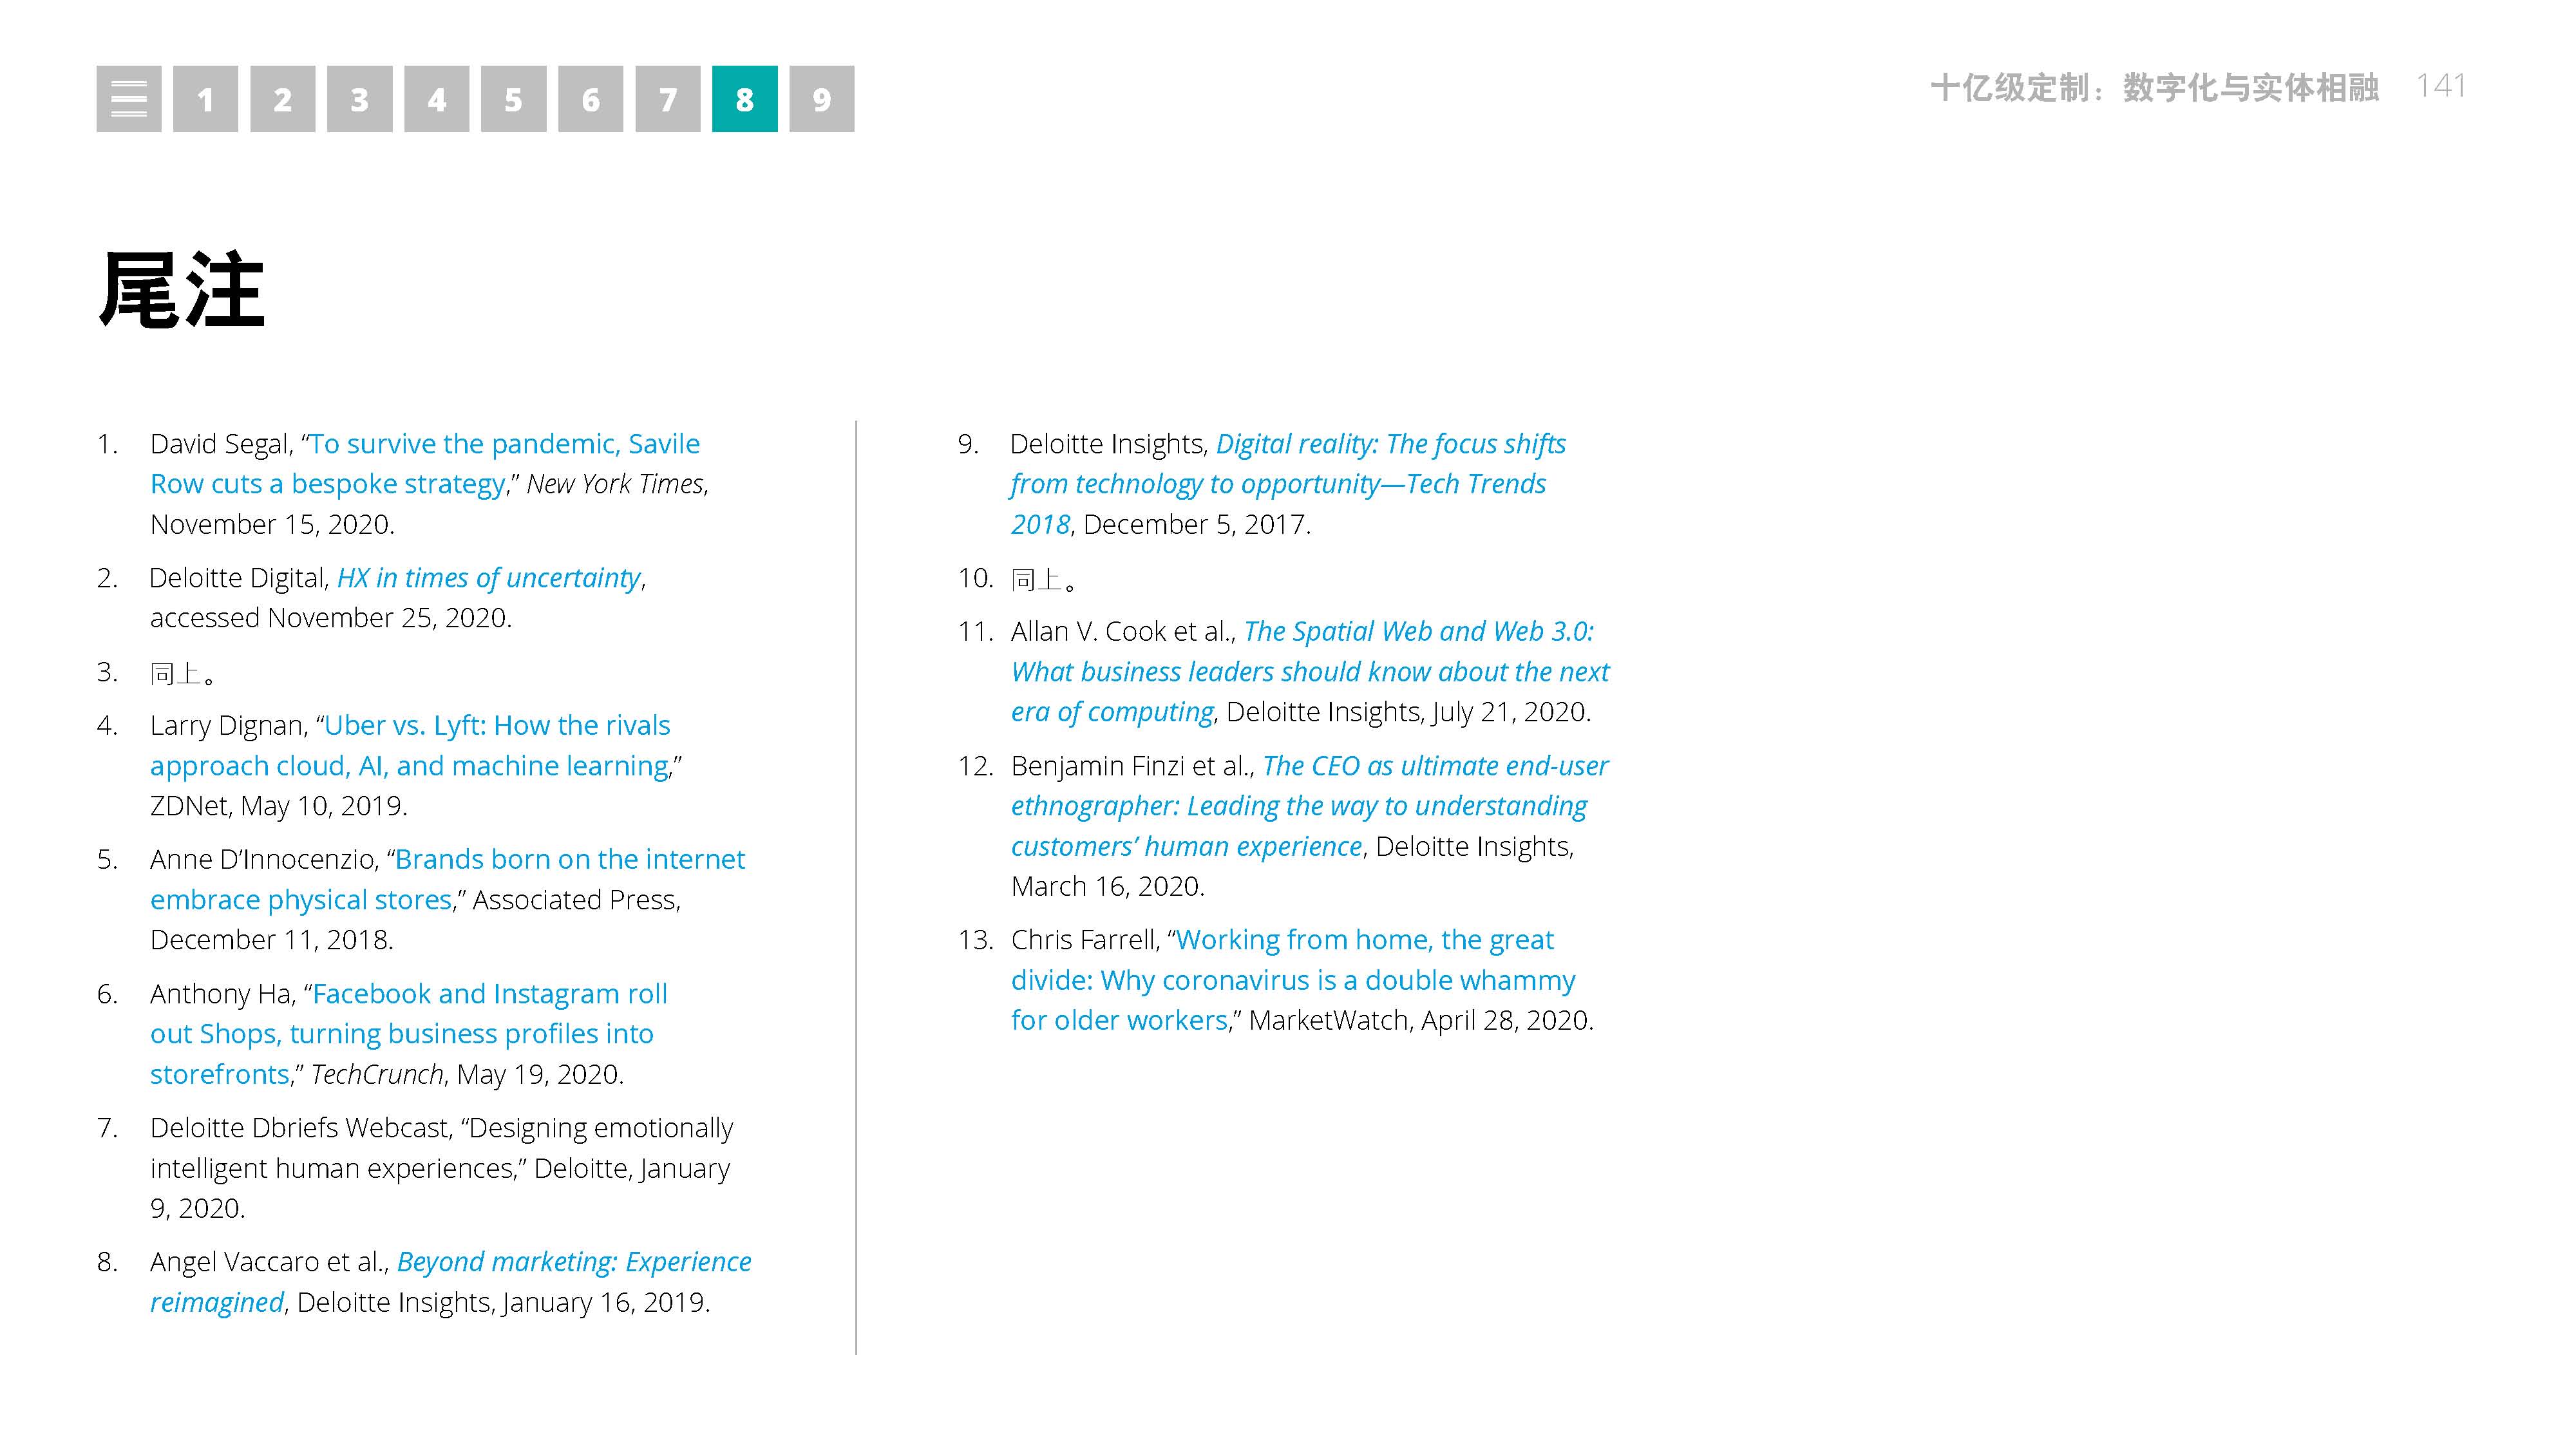
Task: Go to chapter 7 navigation tab
Action: coord(667,99)
